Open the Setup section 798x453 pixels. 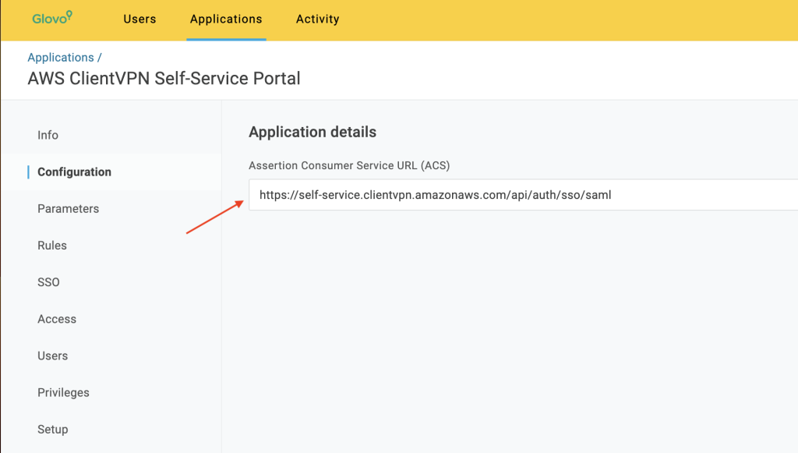point(52,429)
